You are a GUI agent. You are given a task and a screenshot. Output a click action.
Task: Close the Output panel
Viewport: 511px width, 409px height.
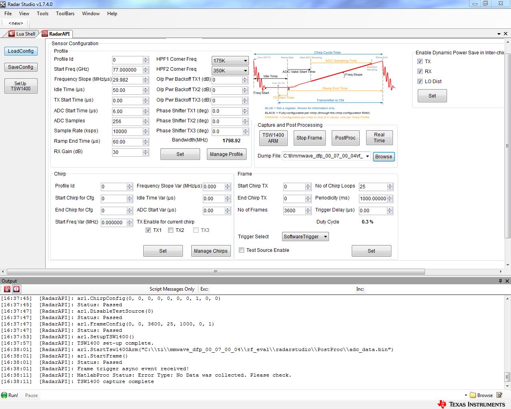pos(507,281)
